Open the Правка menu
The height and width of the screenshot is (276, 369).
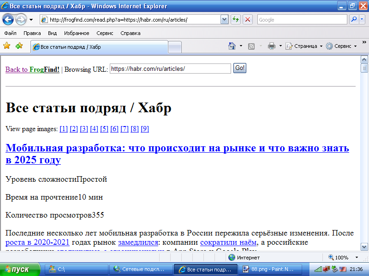(32, 33)
